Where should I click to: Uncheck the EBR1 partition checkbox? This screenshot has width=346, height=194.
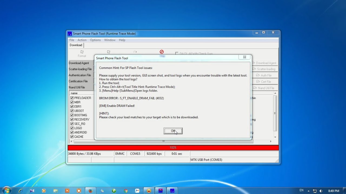click(72, 106)
